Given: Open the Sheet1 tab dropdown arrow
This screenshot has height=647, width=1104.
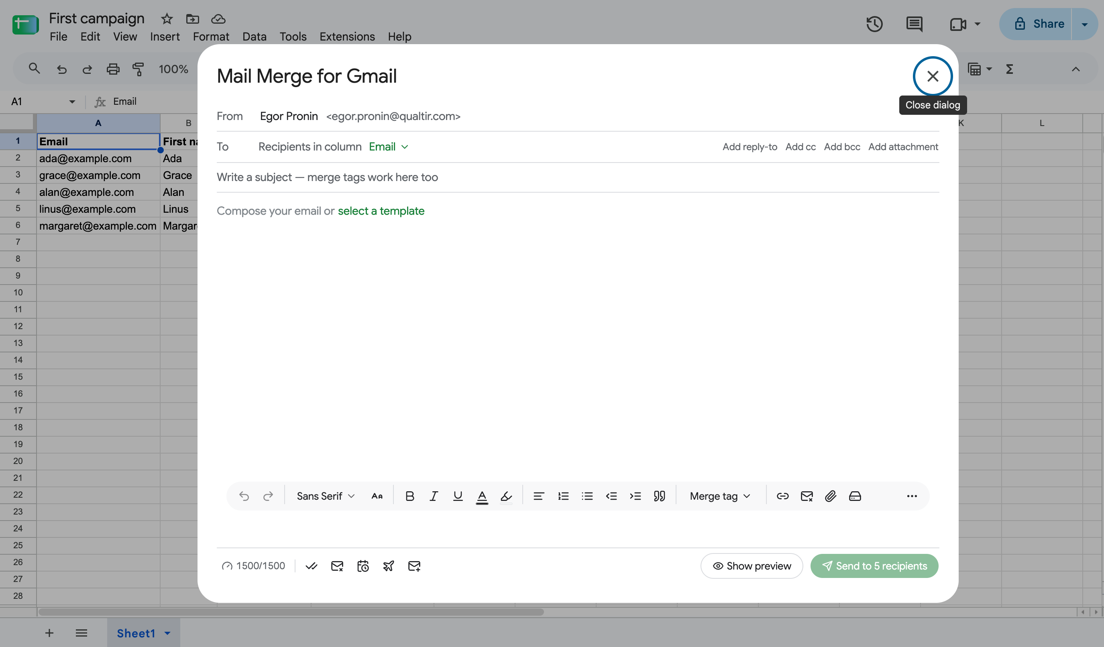Looking at the screenshot, I should tap(167, 633).
